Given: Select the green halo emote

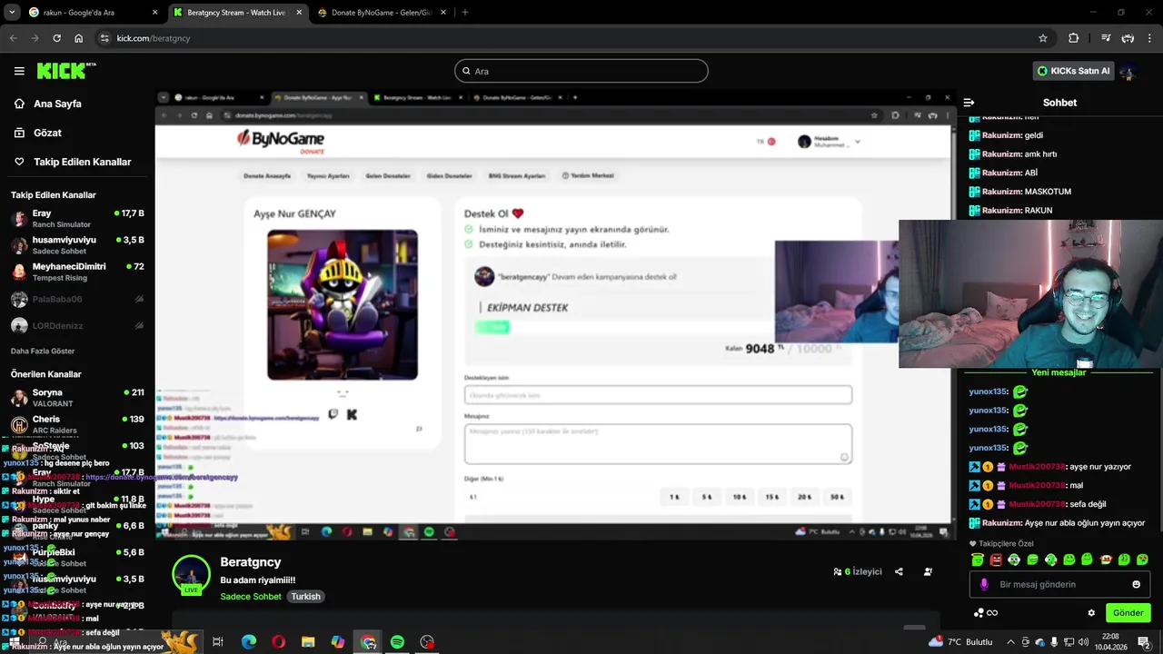Looking at the screenshot, I should pos(978,560).
